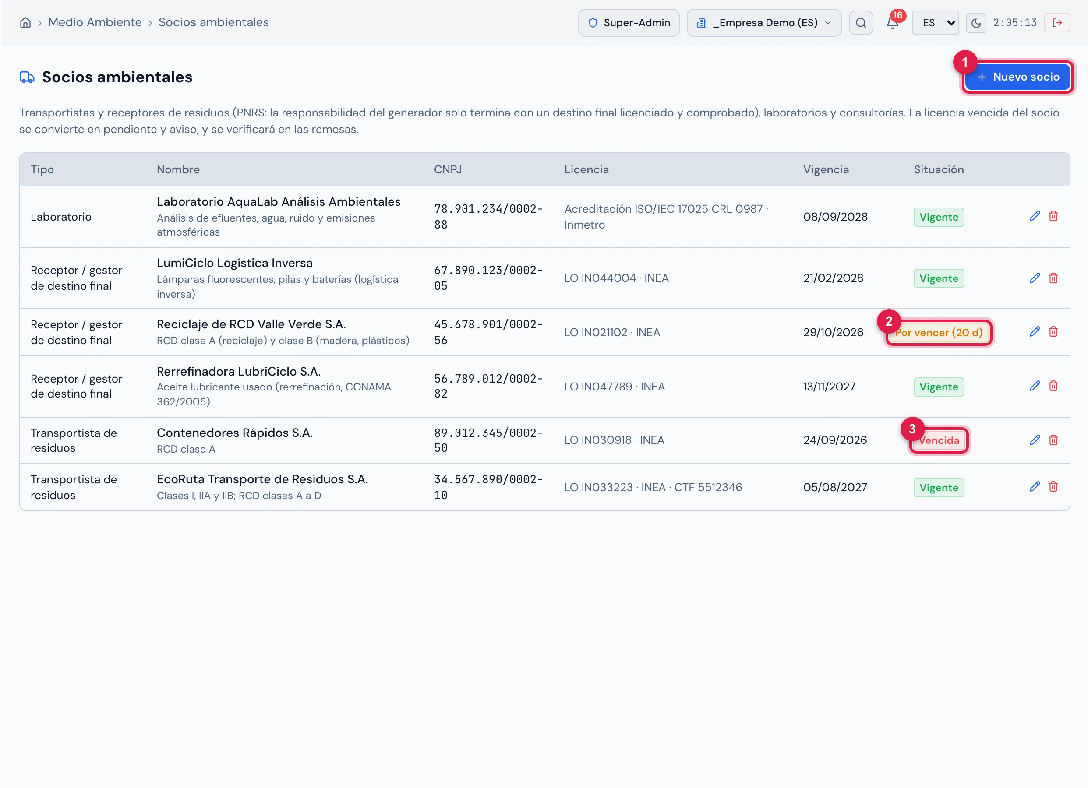Click Vigente badge in LumiCiclo row

pyautogui.click(x=938, y=279)
